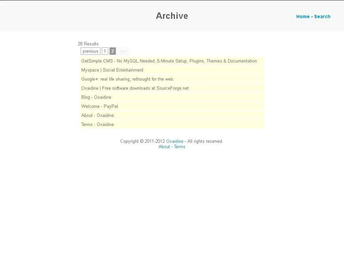Click the About link in footer
The height and width of the screenshot is (258, 344).
[164, 147]
